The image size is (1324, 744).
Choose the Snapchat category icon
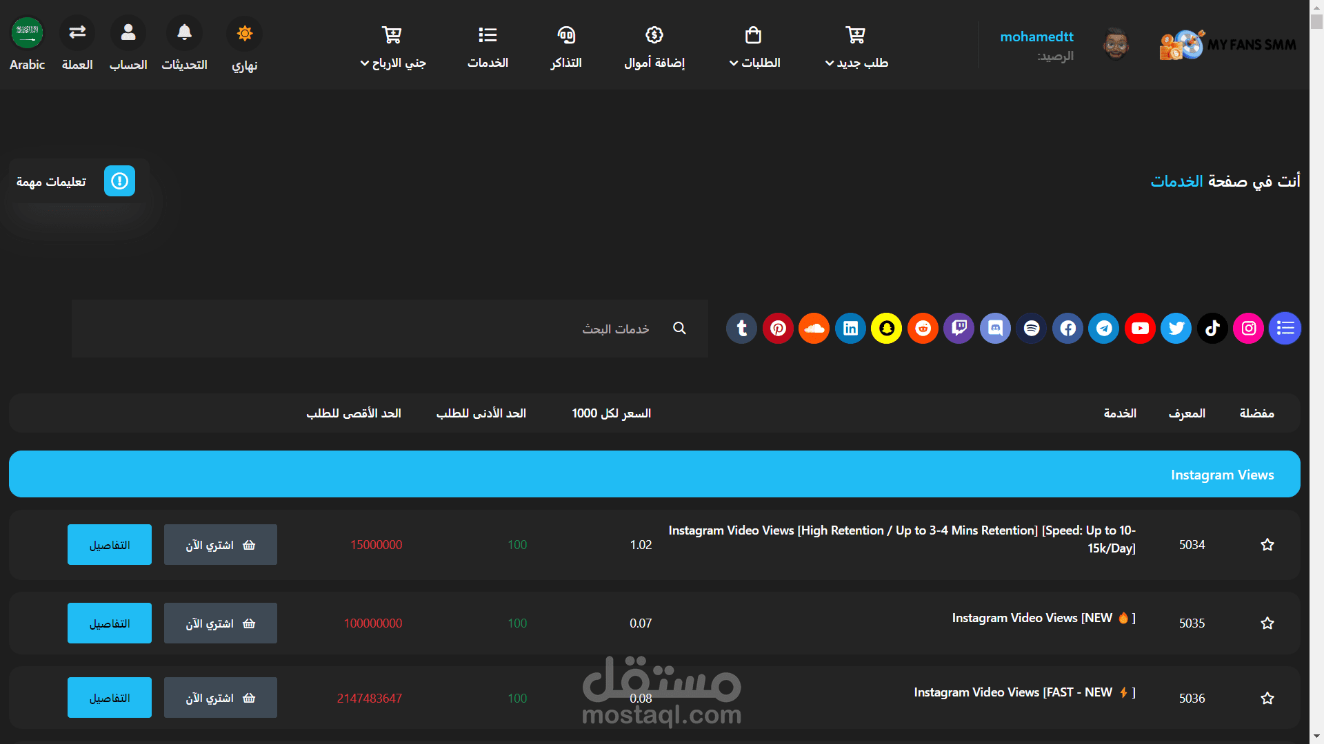(x=887, y=328)
